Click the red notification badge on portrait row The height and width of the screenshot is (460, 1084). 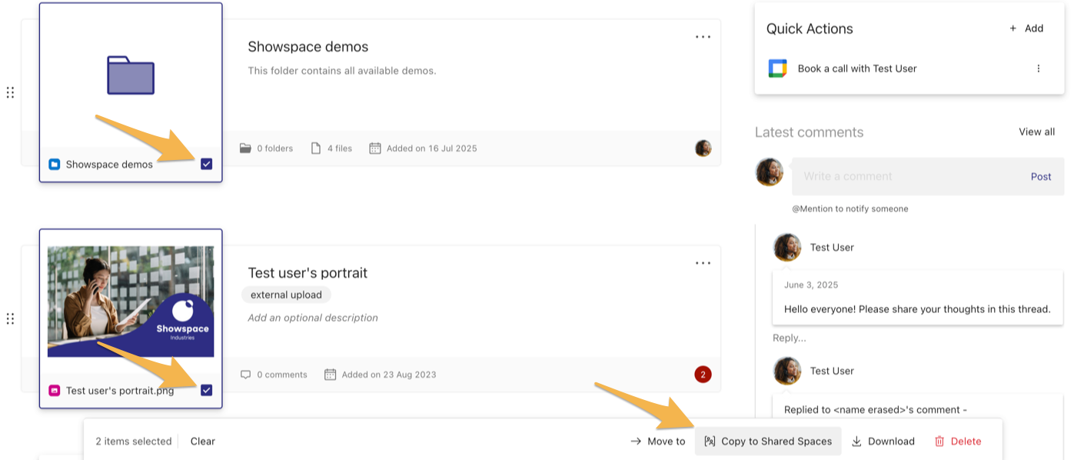click(703, 375)
